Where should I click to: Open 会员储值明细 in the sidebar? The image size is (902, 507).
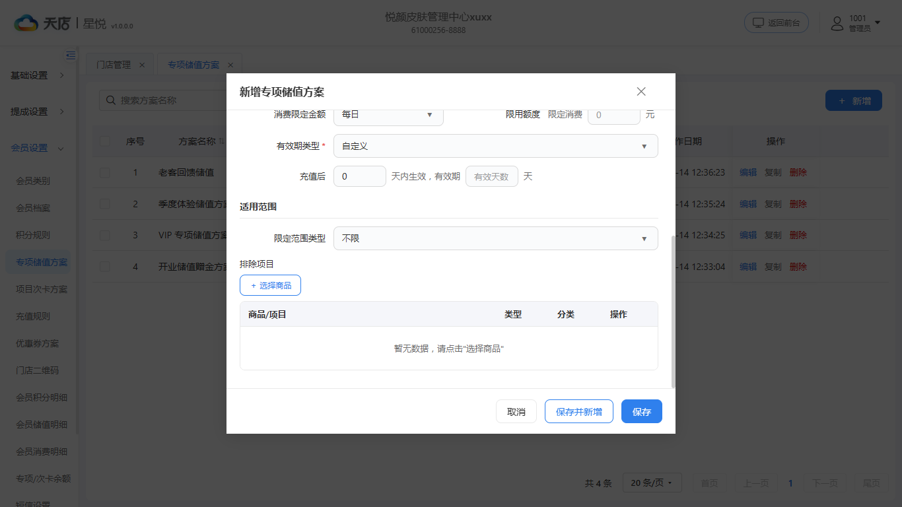[x=42, y=424]
